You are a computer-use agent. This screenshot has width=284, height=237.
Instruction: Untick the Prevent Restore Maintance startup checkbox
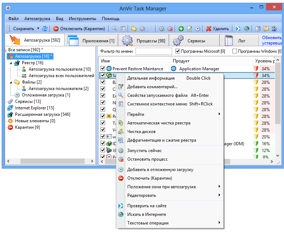(x=103, y=68)
